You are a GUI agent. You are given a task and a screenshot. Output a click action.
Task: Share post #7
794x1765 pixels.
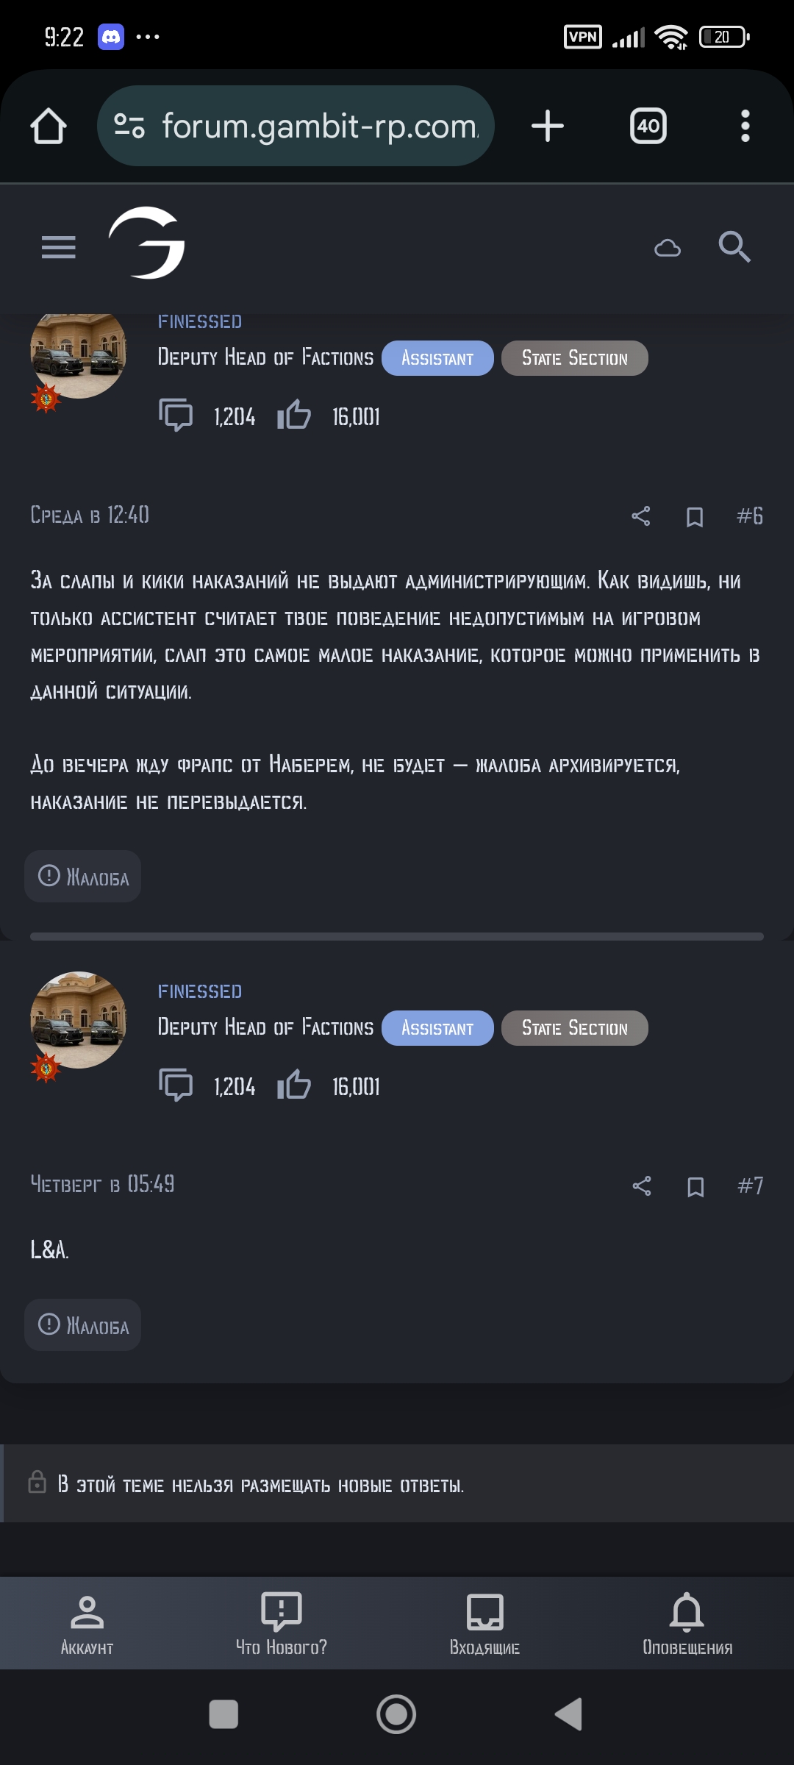[x=642, y=1185]
